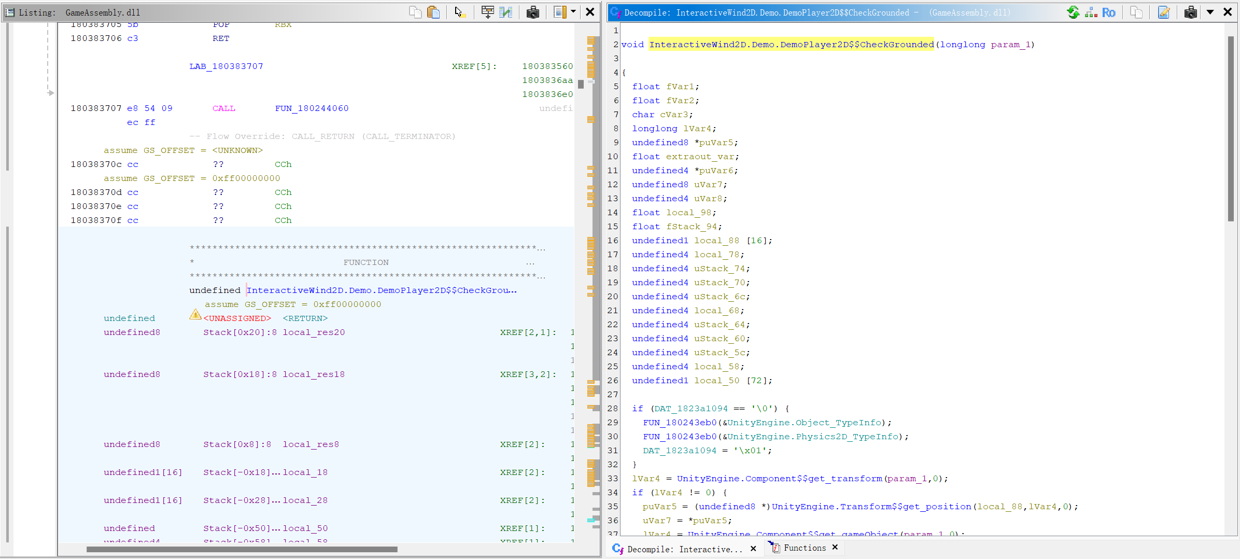Click XREF address 1803836aa
Screen dimensions: 1240x559
[x=547, y=80]
